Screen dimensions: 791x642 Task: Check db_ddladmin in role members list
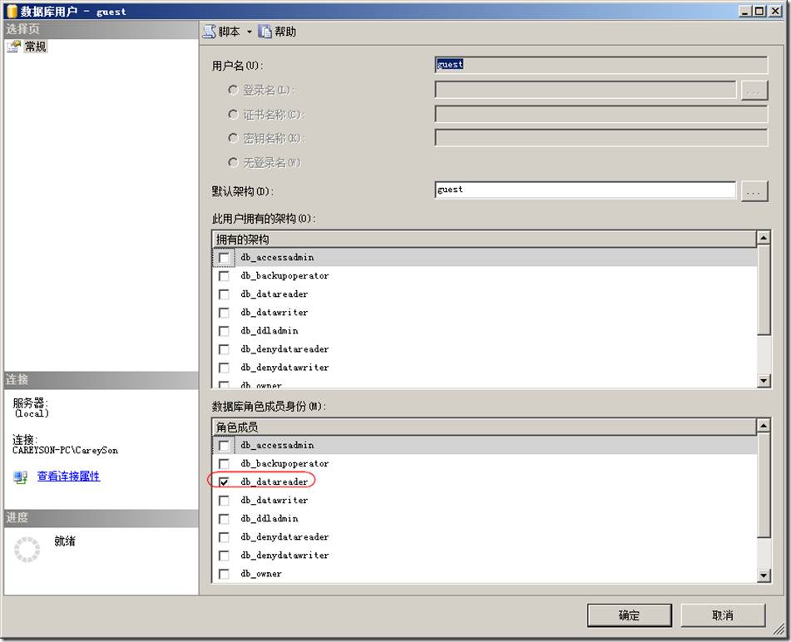pyautogui.click(x=224, y=518)
